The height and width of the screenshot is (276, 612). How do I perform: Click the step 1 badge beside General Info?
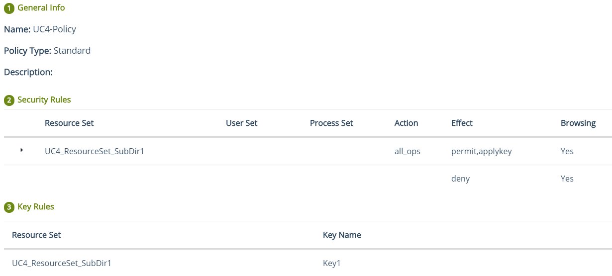[x=9, y=8]
